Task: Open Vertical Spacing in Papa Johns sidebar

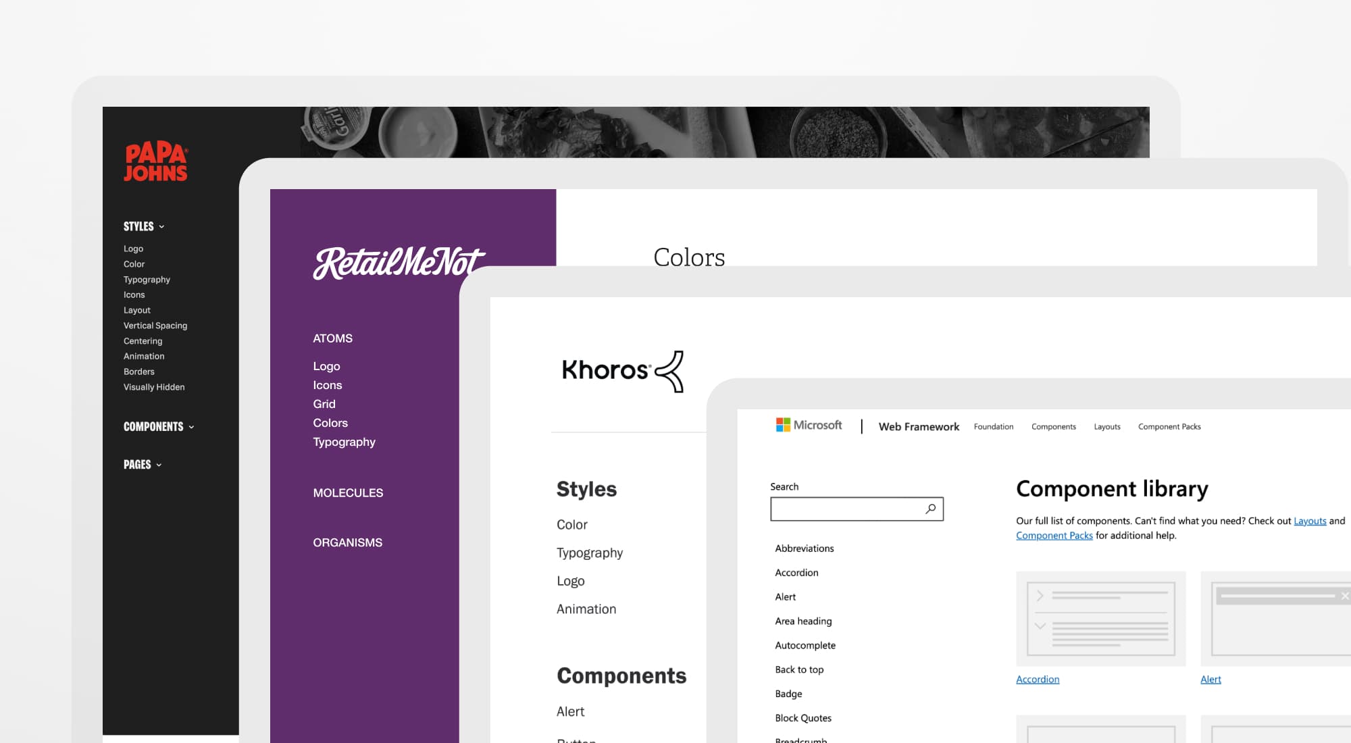Action: 155,326
